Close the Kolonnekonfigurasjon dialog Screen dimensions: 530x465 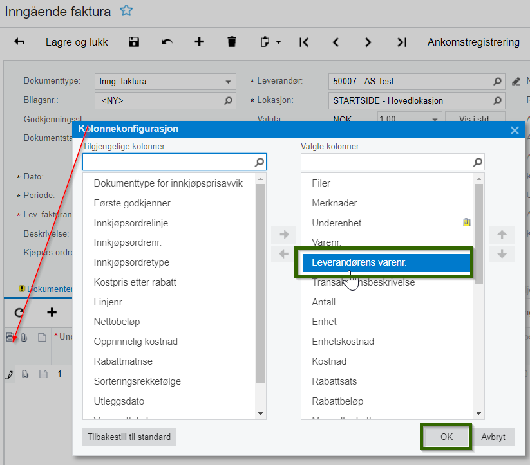515,131
